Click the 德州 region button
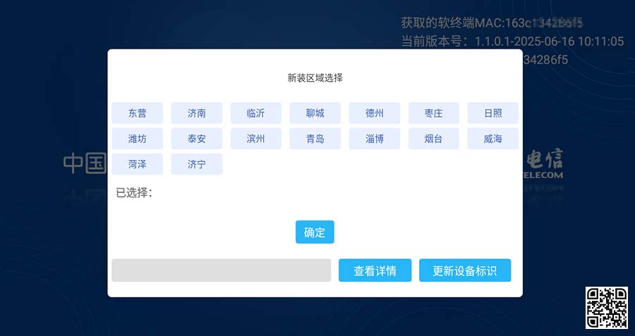This screenshot has height=336, width=635. pyautogui.click(x=375, y=113)
